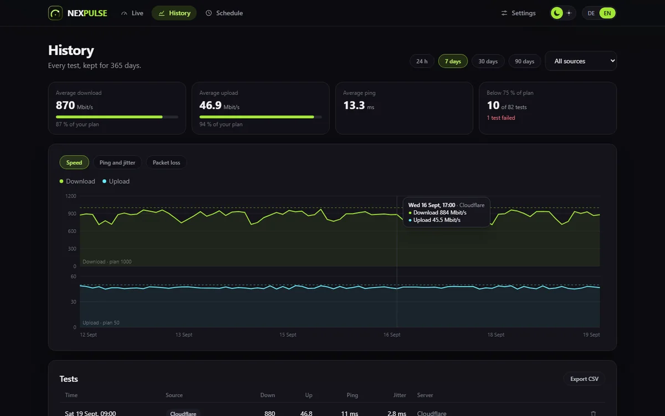
Task: Click the Source column header
Action: pos(174,395)
